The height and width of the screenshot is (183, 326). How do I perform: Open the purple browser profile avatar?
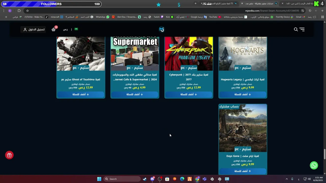[x=10, y=11]
